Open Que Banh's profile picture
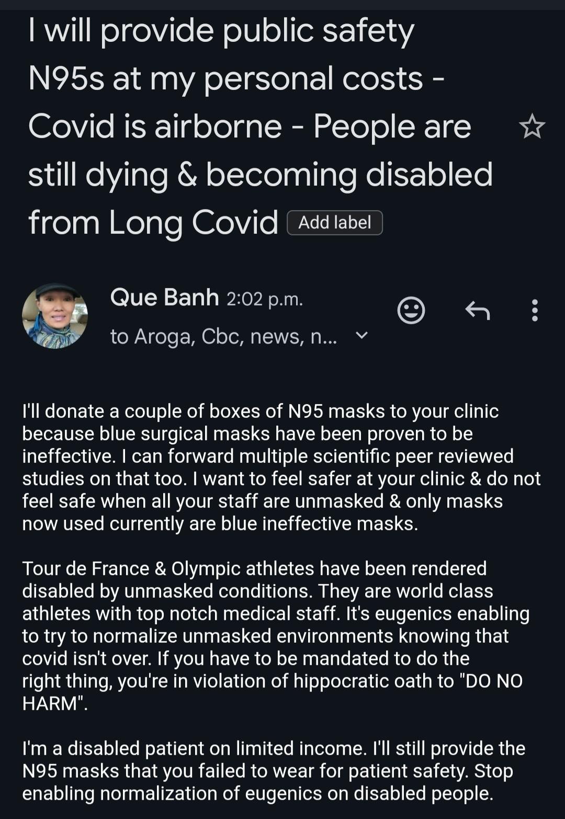This screenshot has height=819, width=565. [55, 316]
